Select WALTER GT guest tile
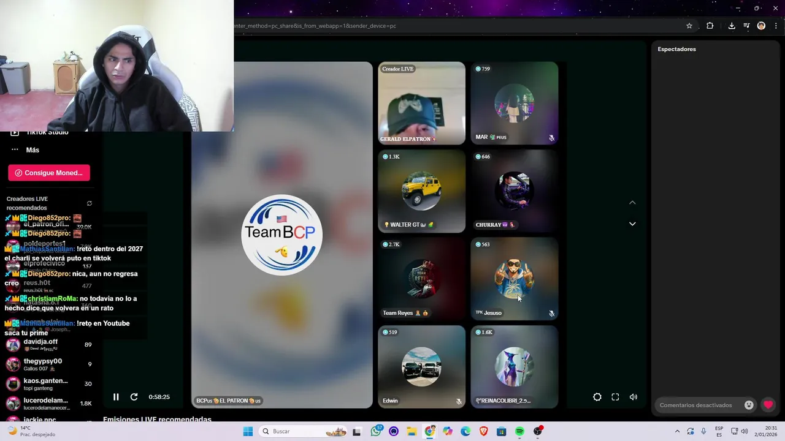The width and height of the screenshot is (785, 441). click(421, 191)
